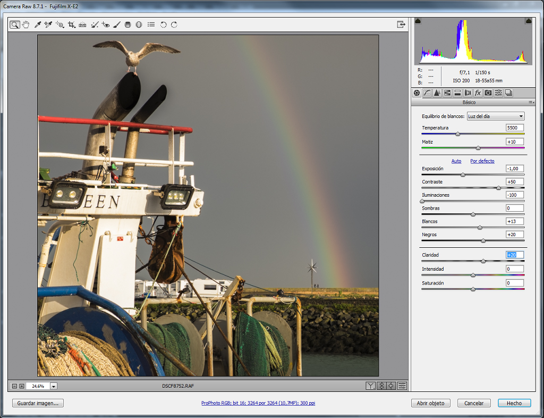The height and width of the screenshot is (418, 544).
Task: Click the Temperatura slider handle
Action: [x=457, y=134]
